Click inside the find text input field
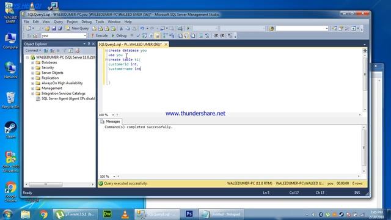The height and width of the screenshot is (220, 391). pyautogui.click(x=300, y=29)
